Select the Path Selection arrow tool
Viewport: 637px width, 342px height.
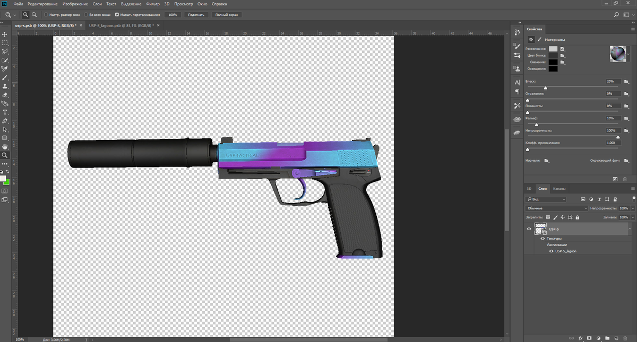tap(5, 129)
